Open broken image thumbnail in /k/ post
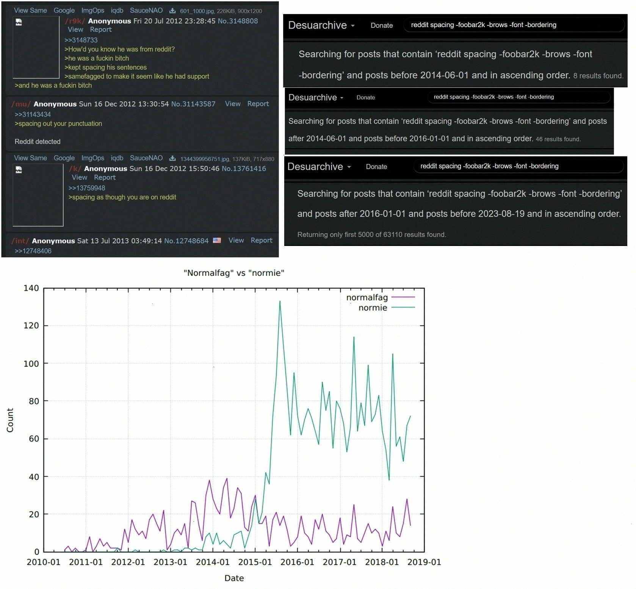The height and width of the screenshot is (589, 636). (38, 195)
